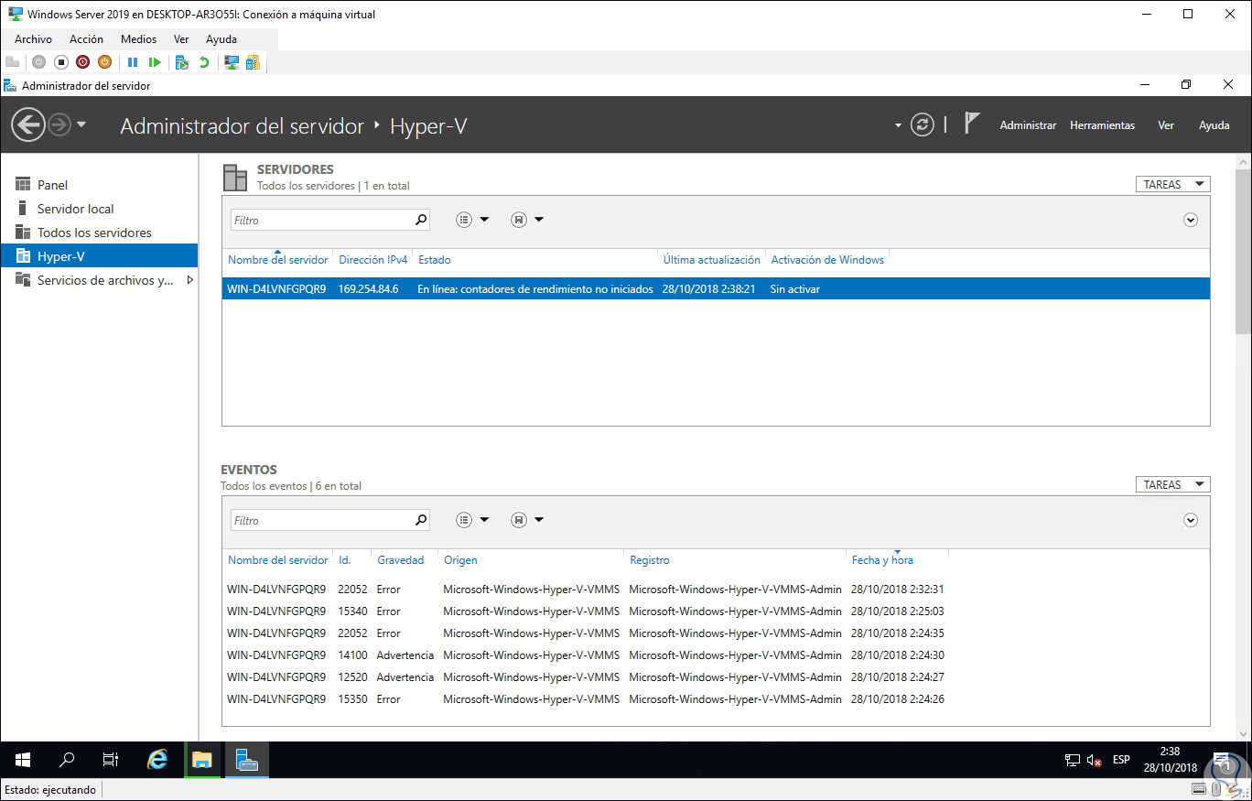Refresh Server Manager with the circular arrows
The width and height of the screenshot is (1252, 801).
click(923, 124)
